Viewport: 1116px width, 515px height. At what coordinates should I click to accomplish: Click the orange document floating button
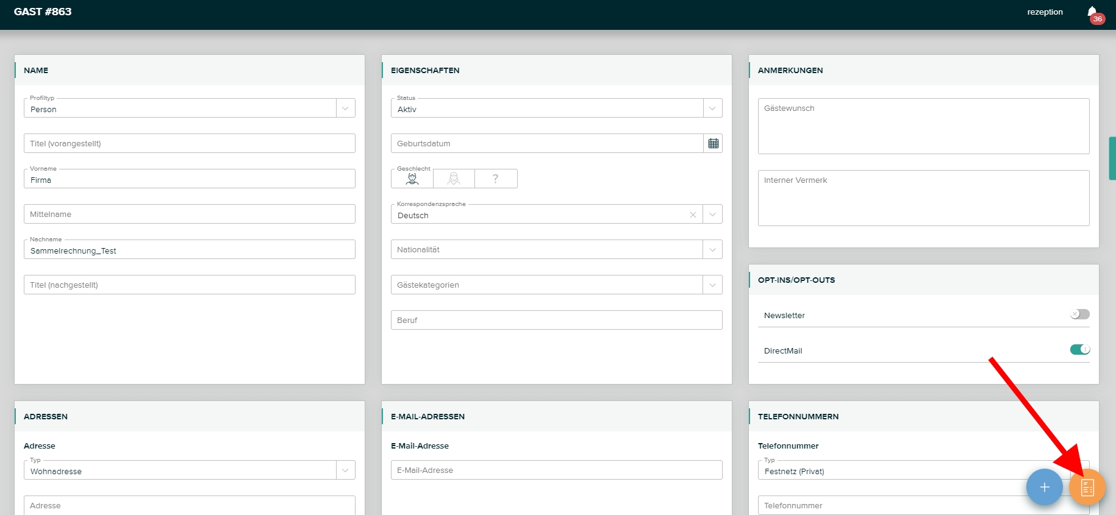click(1087, 487)
